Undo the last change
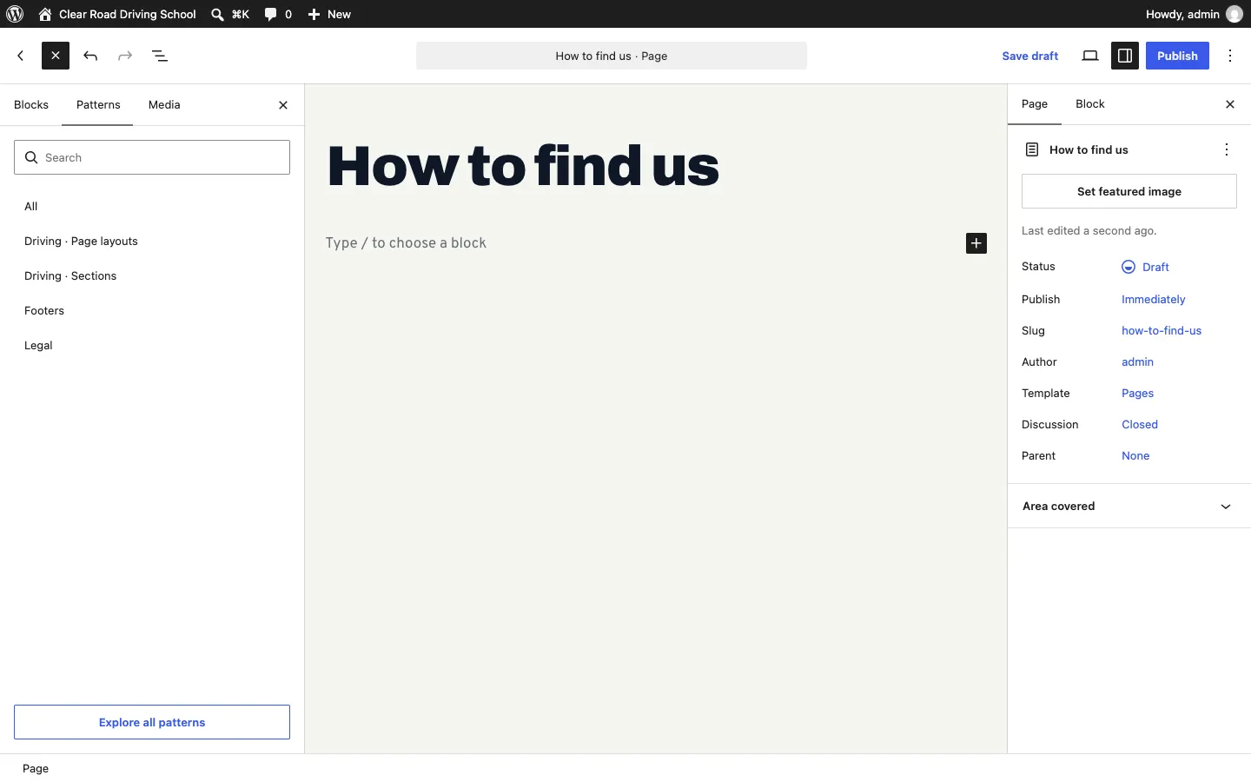Screen dimensions: 1251x782 point(90,56)
